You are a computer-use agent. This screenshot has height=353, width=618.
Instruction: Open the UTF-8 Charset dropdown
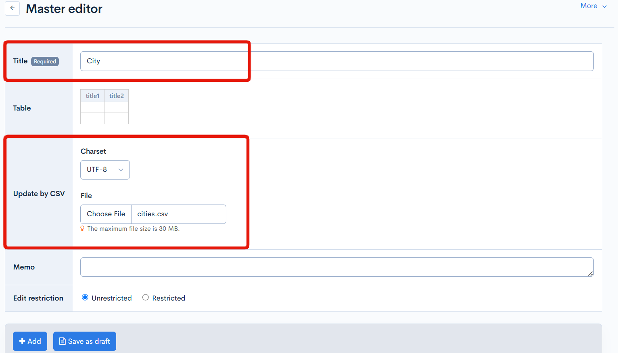click(x=105, y=170)
